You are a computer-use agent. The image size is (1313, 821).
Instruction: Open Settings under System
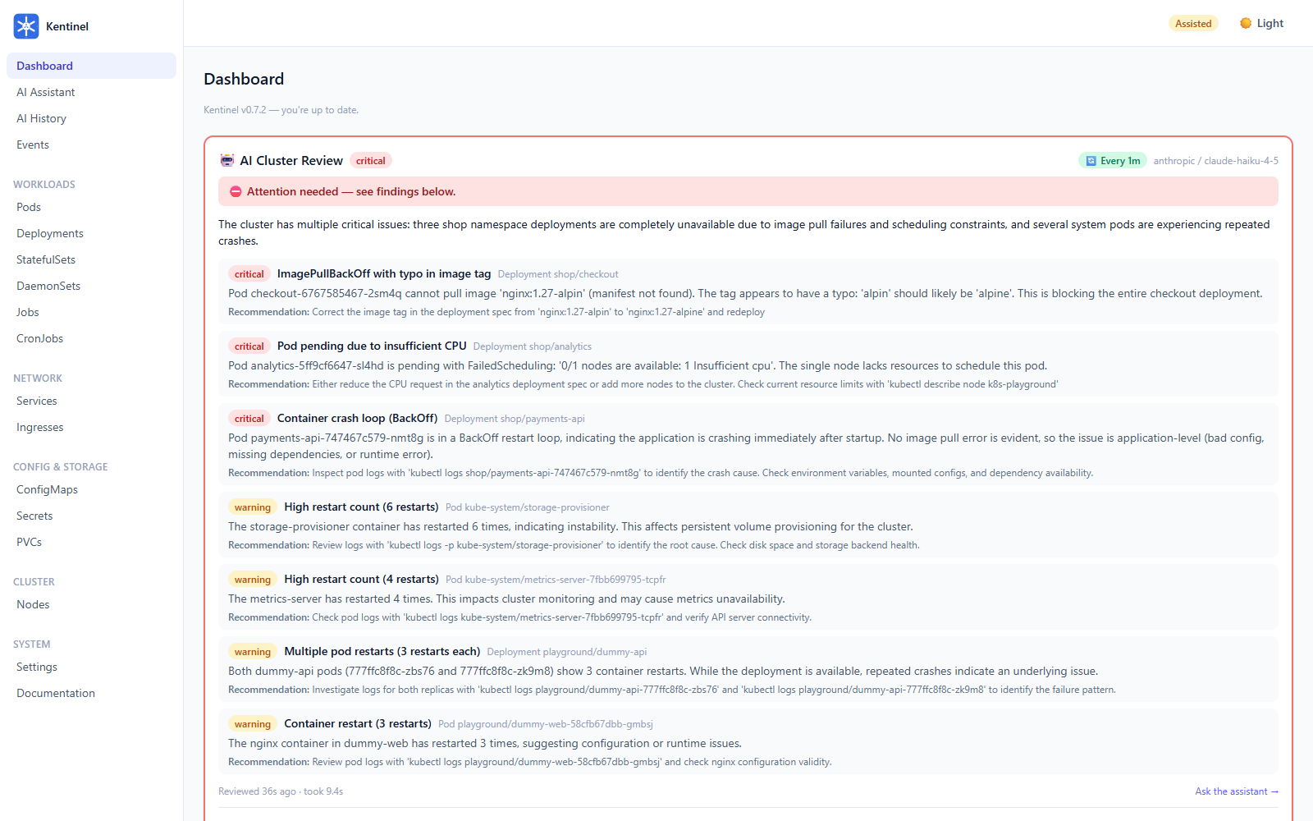pos(91,667)
